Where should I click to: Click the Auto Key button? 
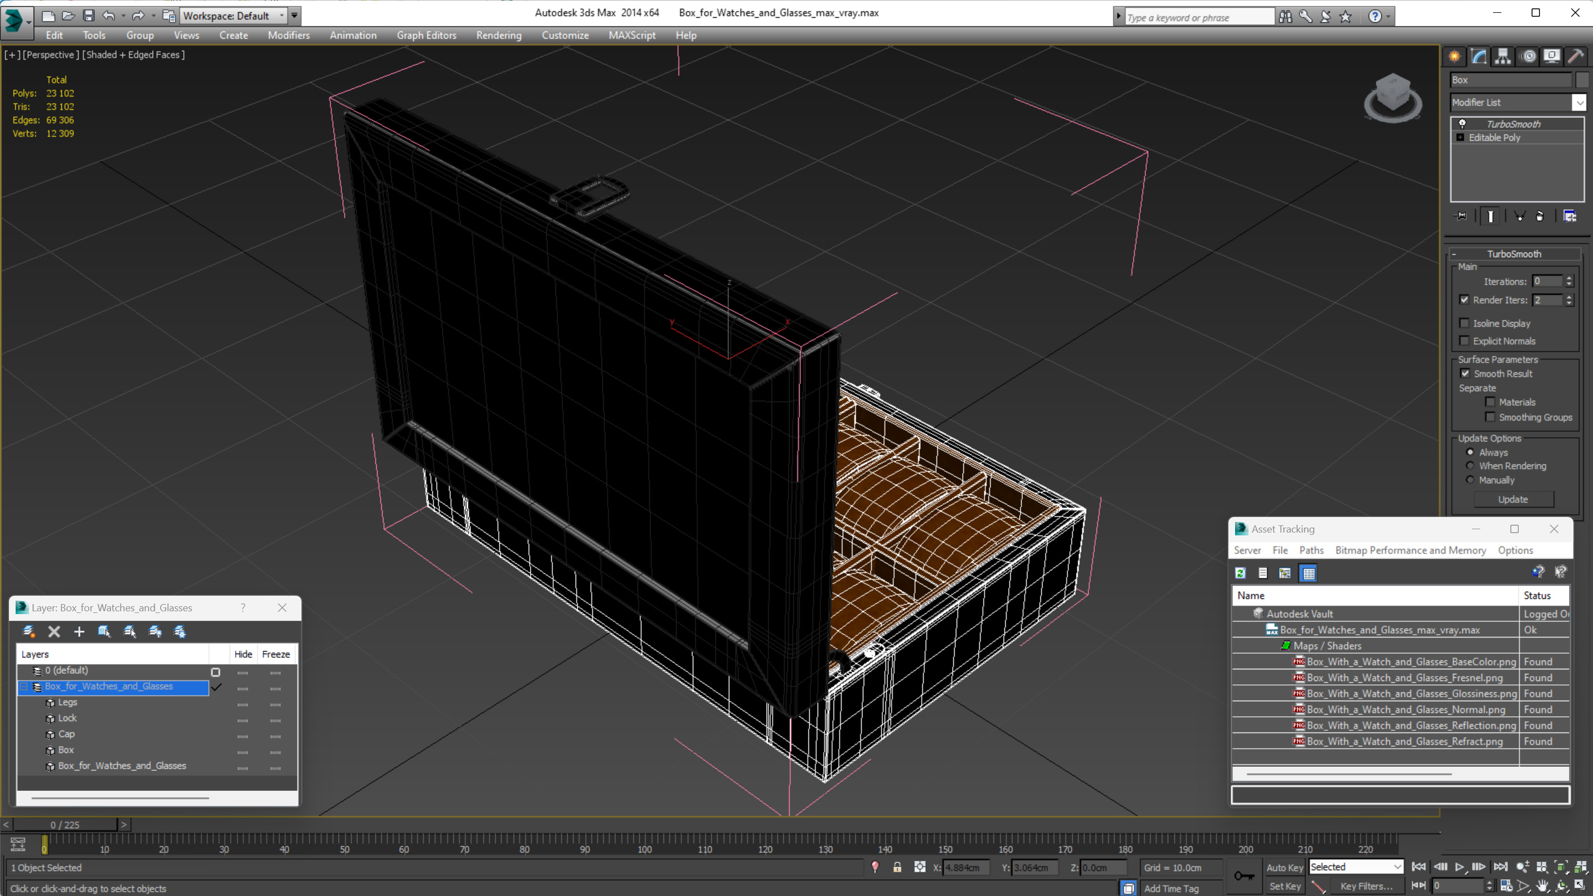1284,867
